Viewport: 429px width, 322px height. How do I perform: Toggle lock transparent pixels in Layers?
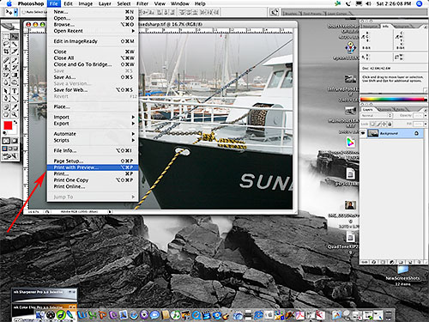coord(372,124)
